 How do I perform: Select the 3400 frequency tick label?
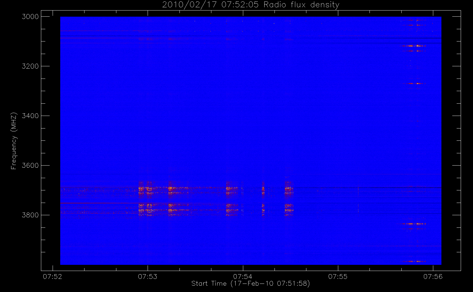(x=30, y=116)
